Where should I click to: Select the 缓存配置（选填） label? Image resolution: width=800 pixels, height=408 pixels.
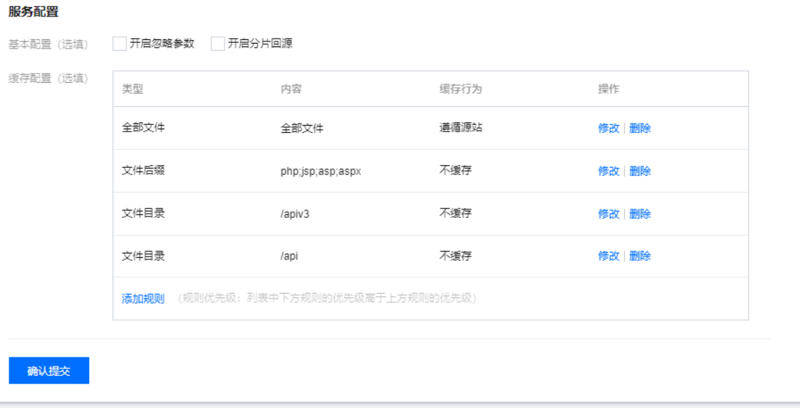tap(48, 79)
